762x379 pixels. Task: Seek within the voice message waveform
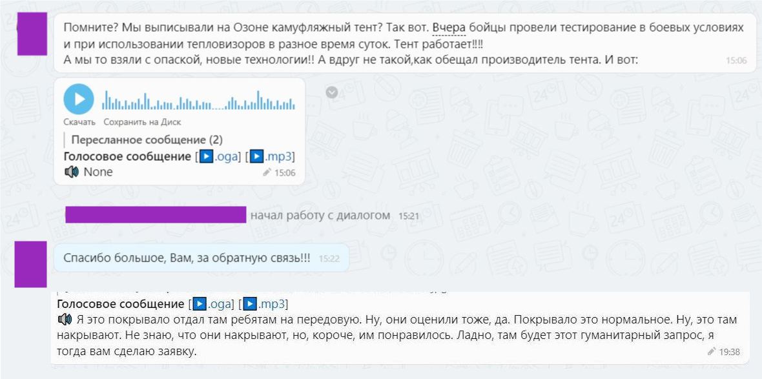198,101
